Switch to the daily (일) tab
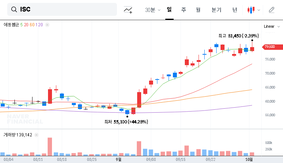This screenshot has width=283, height=163. tap(169, 10)
